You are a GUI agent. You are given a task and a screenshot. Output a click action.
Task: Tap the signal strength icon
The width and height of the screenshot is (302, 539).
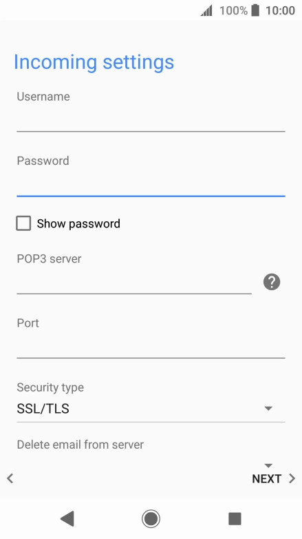206,10
